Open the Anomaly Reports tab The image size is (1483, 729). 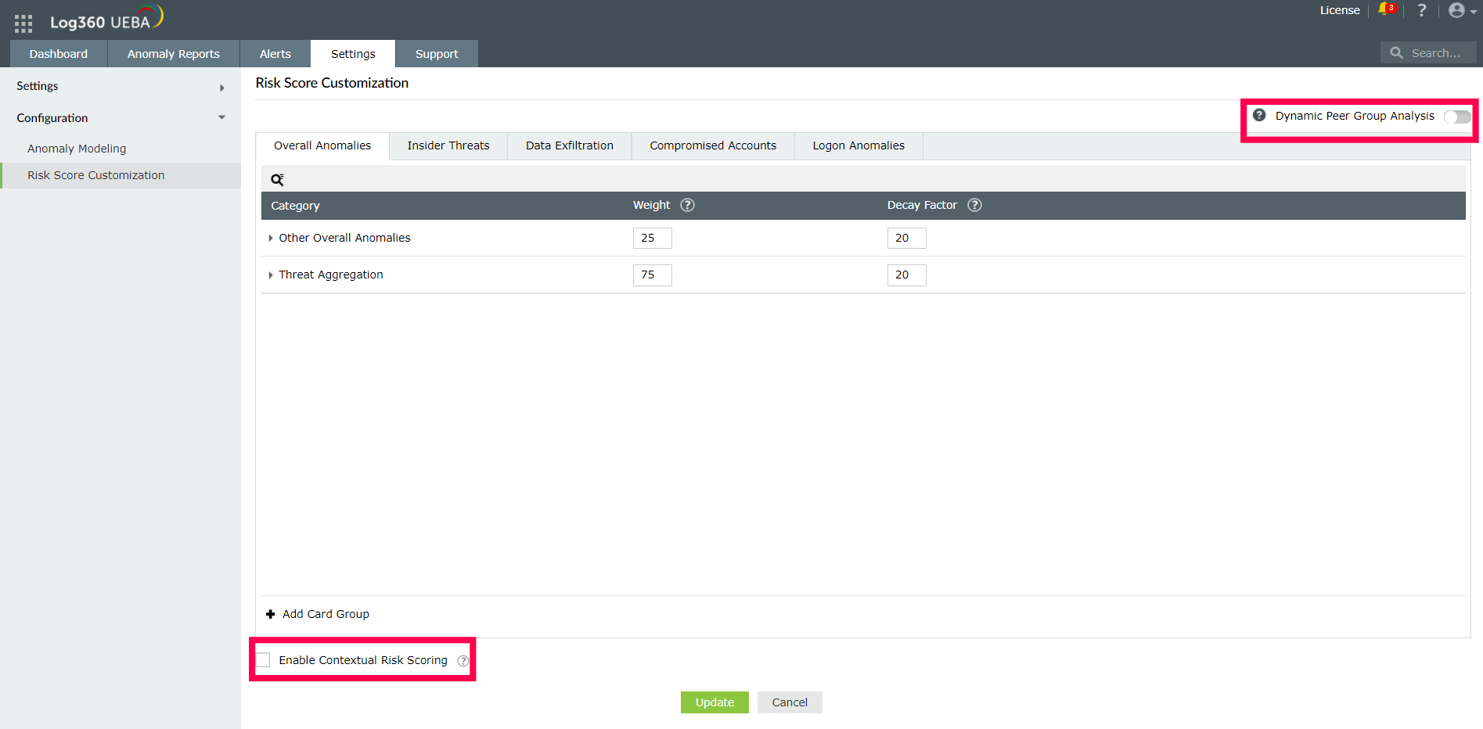[174, 54]
